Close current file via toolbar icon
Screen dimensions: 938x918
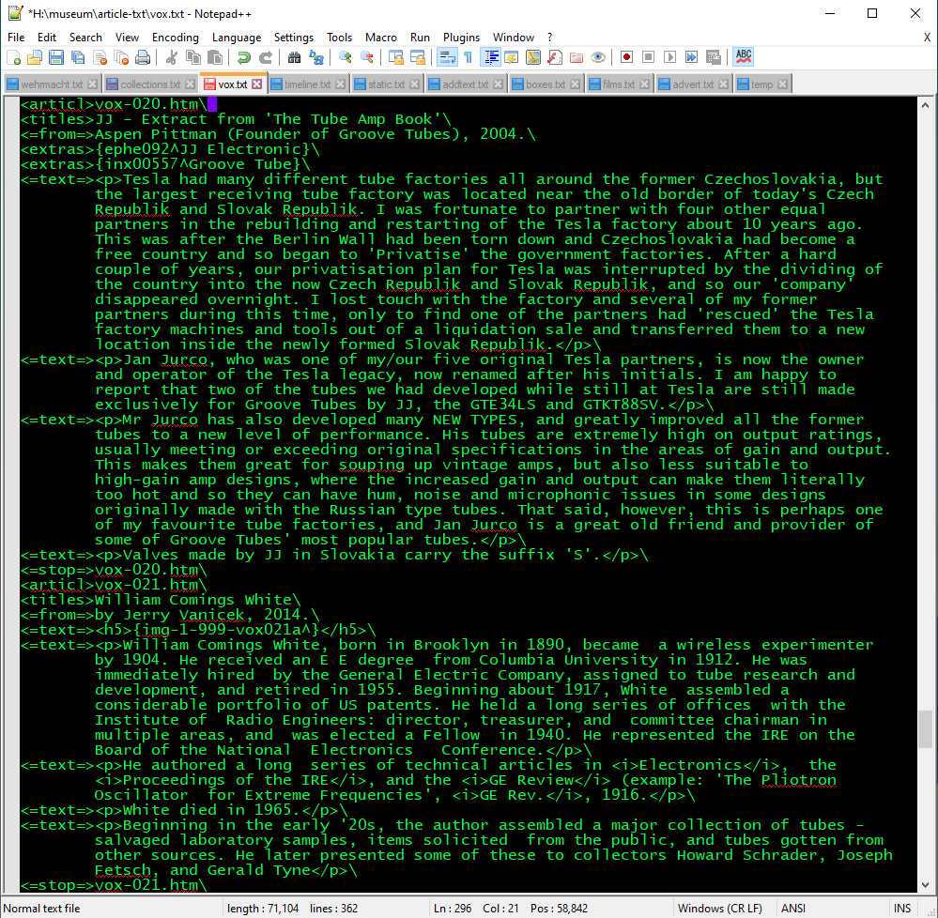pos(100,57)
